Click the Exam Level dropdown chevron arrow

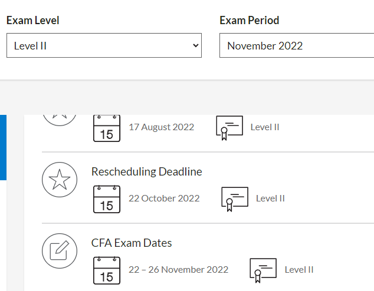point(195,45)
